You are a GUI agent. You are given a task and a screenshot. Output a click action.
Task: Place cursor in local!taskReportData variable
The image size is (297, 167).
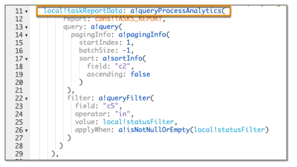(83, 11)
